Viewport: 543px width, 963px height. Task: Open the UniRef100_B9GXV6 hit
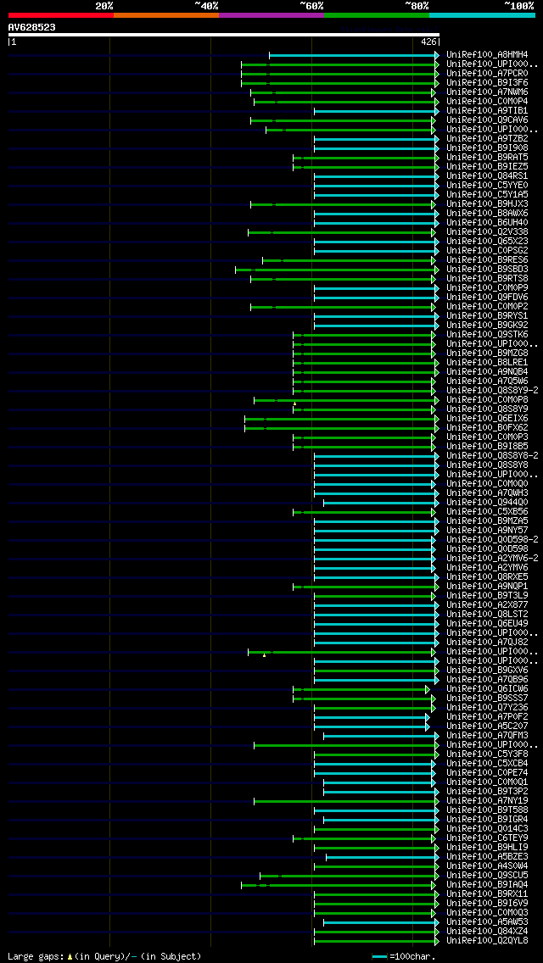click(487, 671)
